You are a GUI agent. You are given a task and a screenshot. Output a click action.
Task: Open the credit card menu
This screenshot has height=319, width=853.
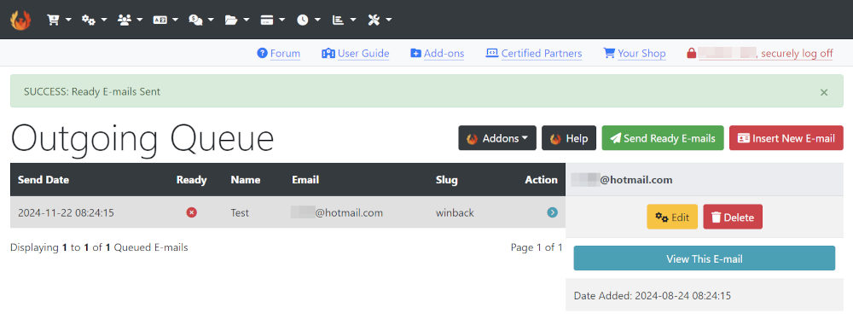coord(273,20)
